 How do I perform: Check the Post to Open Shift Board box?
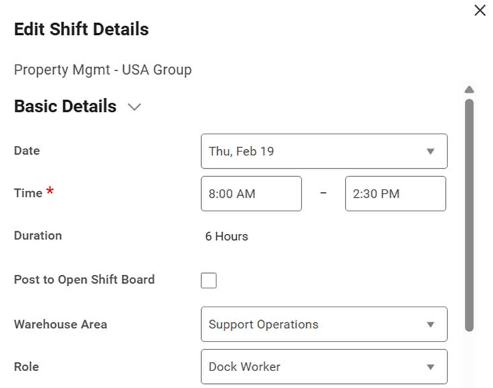pos(208,280)
